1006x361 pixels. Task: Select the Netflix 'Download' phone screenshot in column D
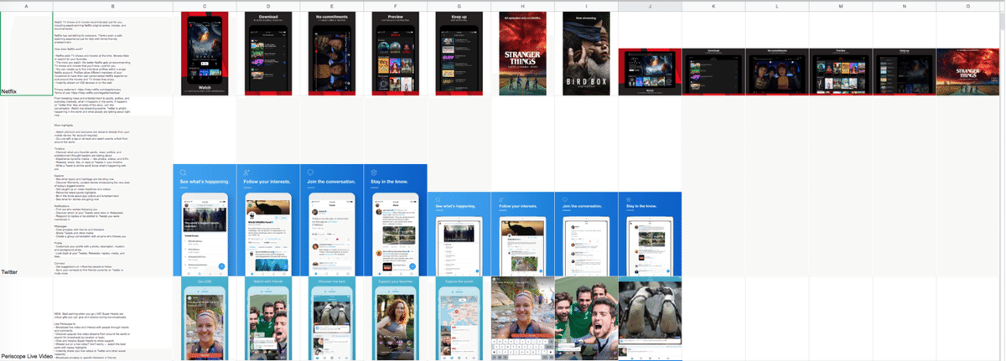[268, 54]
